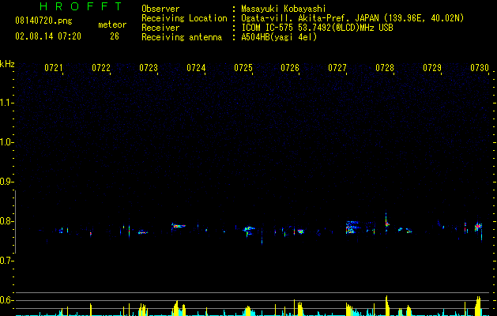Click the kHz axis unit label
497x316 pixels.
click(7, 64)
